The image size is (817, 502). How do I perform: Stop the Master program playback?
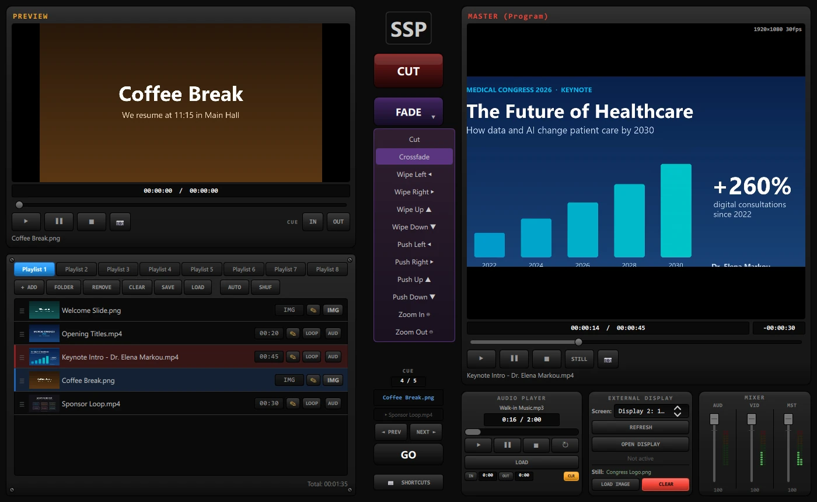[547, 359]
